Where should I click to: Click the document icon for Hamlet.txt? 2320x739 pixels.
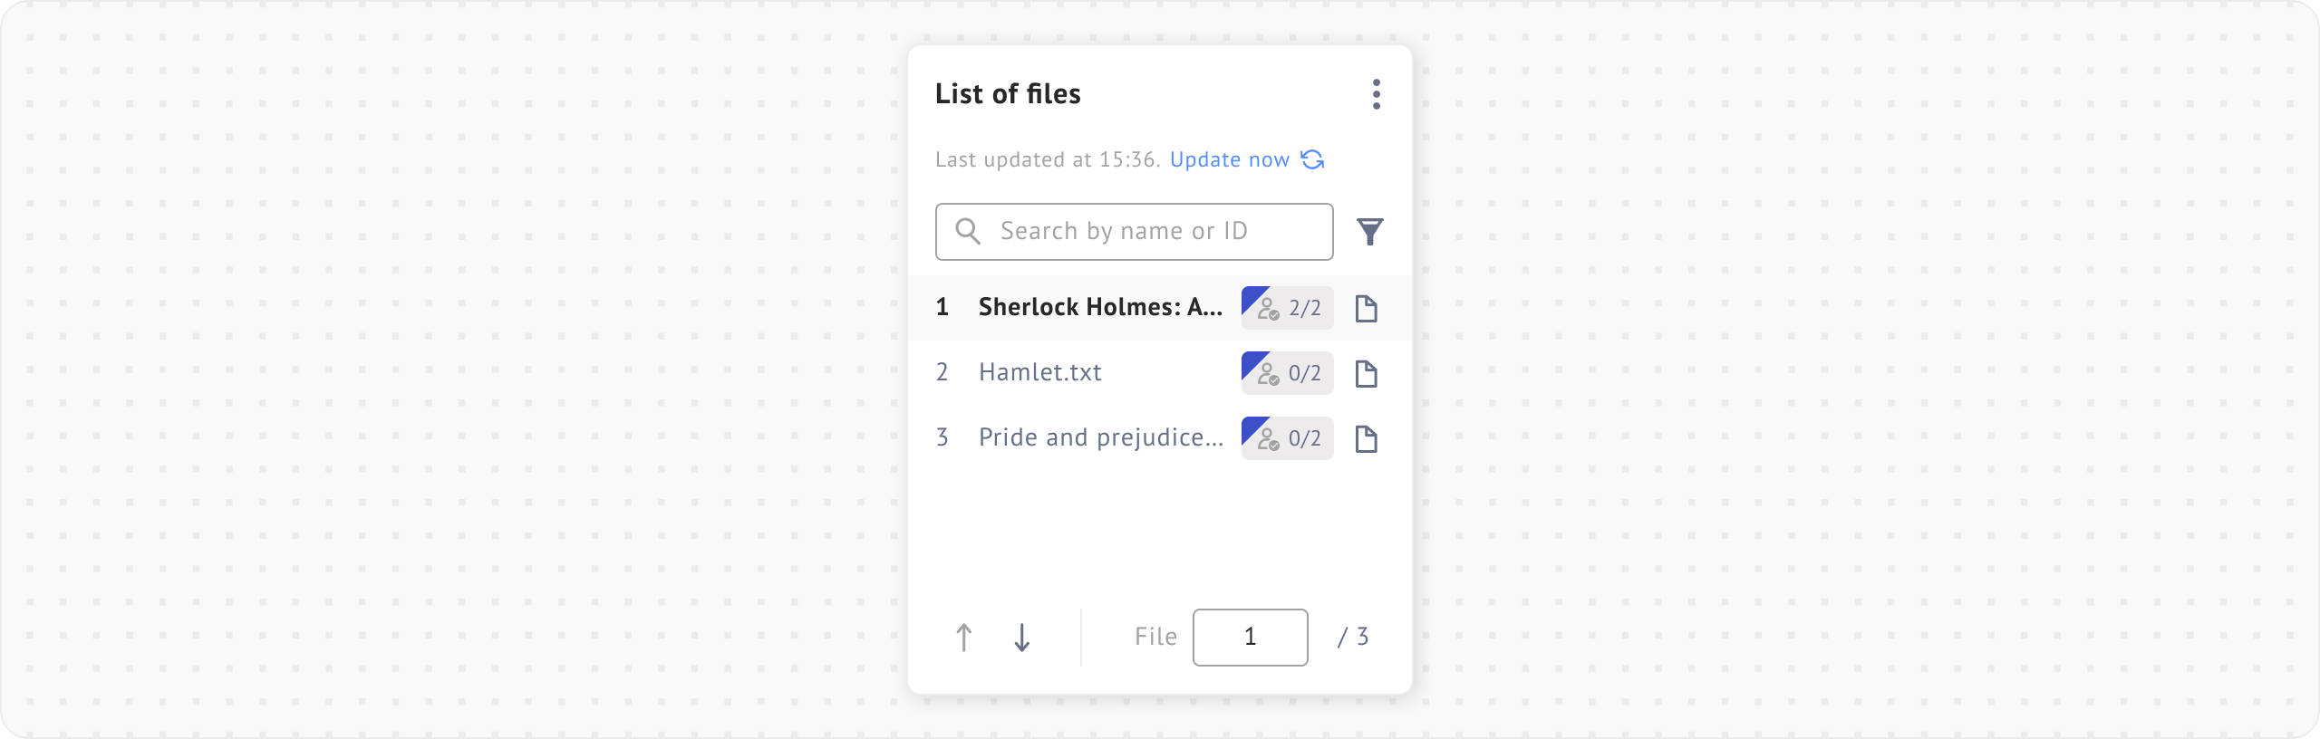coord(1366,374)
